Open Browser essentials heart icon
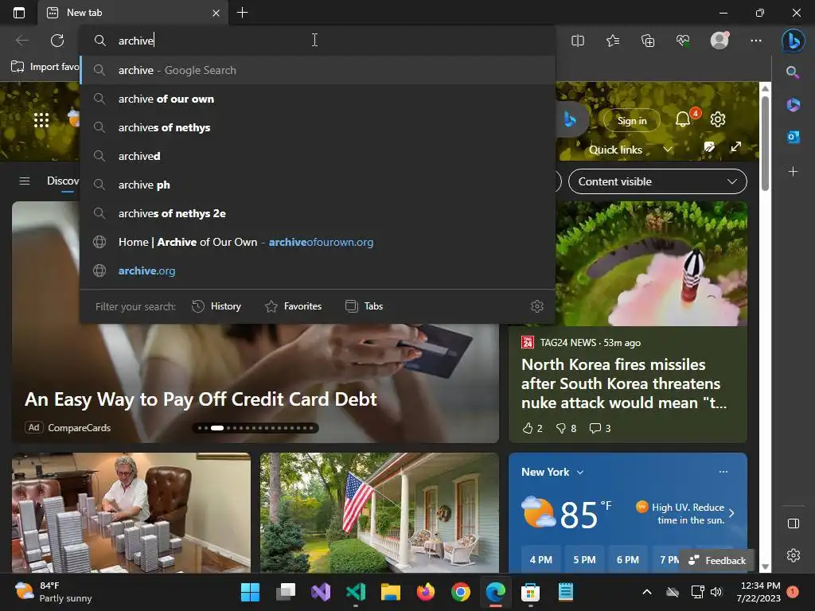 click(x=683, y=41)
